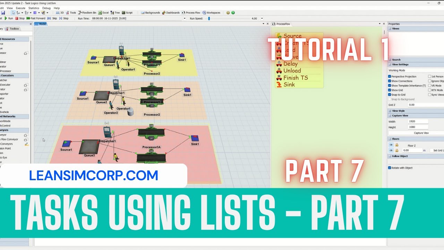This screenshot has height=250, width=444.
Task: Open the Dashboards toolbar button
Action: coord(171,12)
